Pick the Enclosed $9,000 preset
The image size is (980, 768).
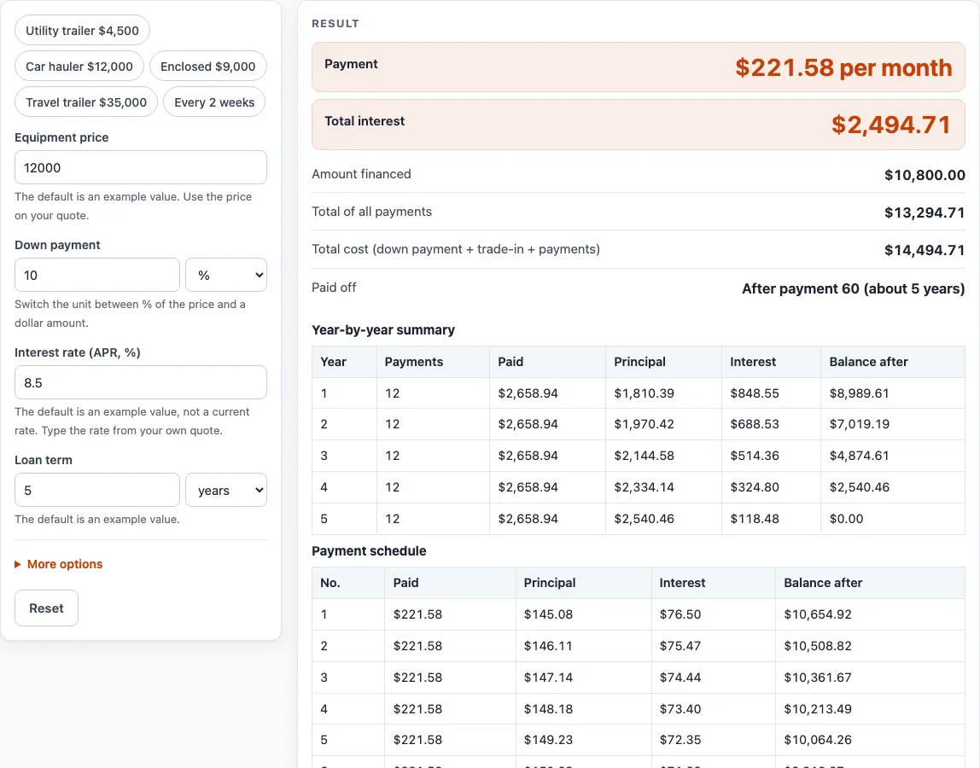[x=208, y=67]
